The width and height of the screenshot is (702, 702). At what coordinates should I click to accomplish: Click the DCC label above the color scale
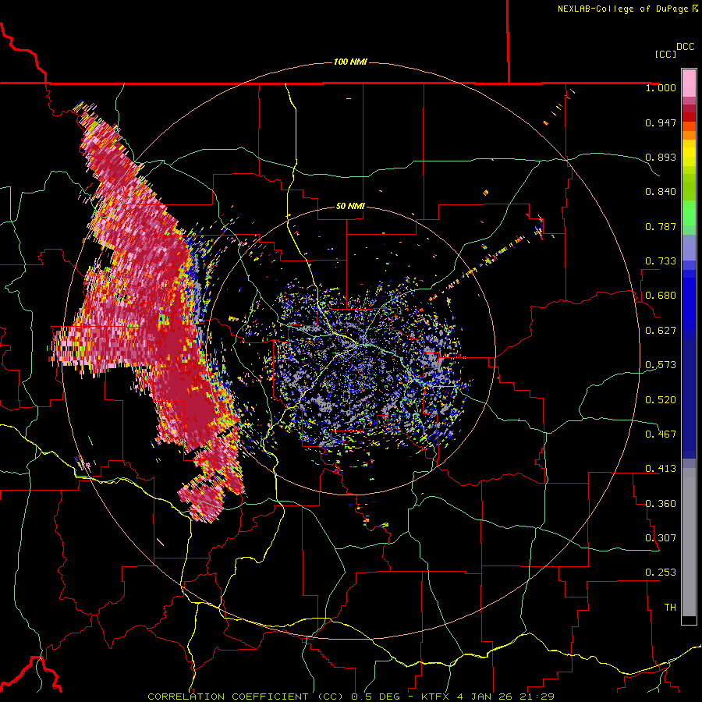pyautogui.click(x=686, y=47)
